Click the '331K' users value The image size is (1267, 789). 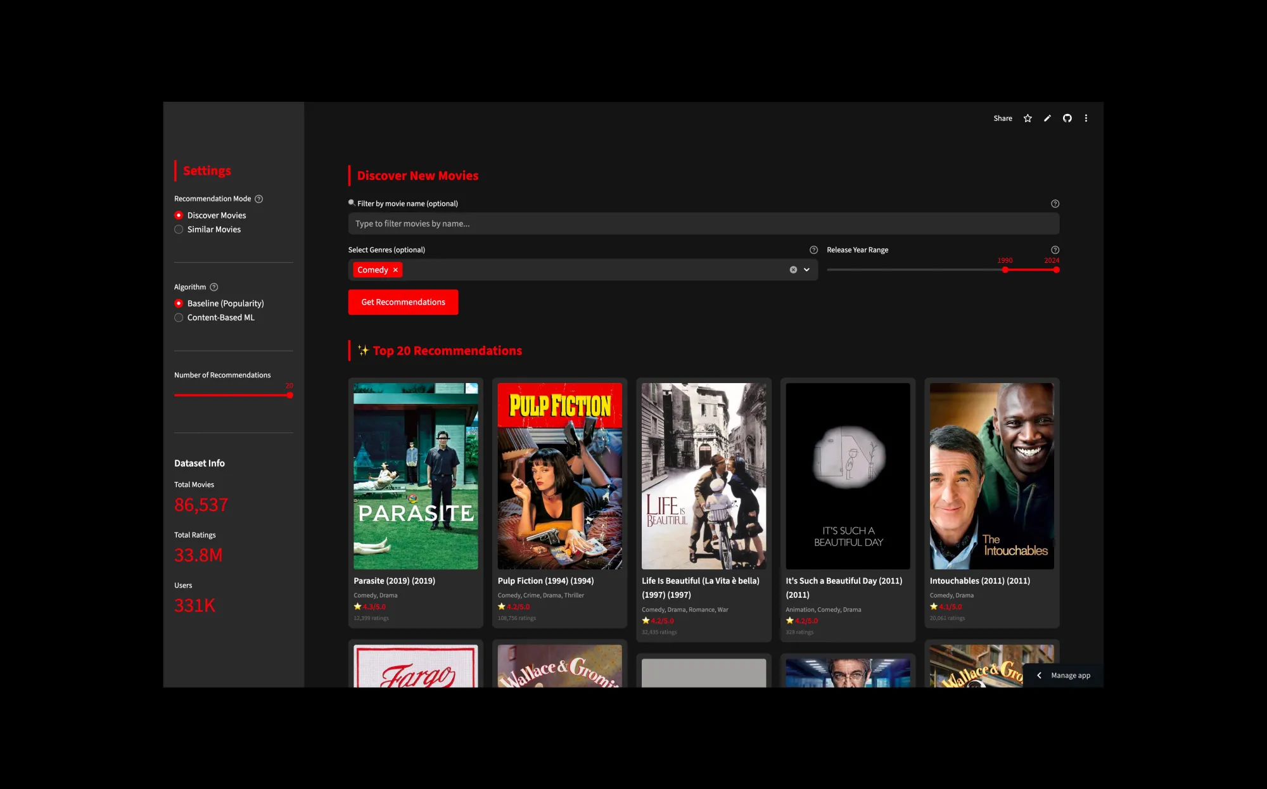194,606
